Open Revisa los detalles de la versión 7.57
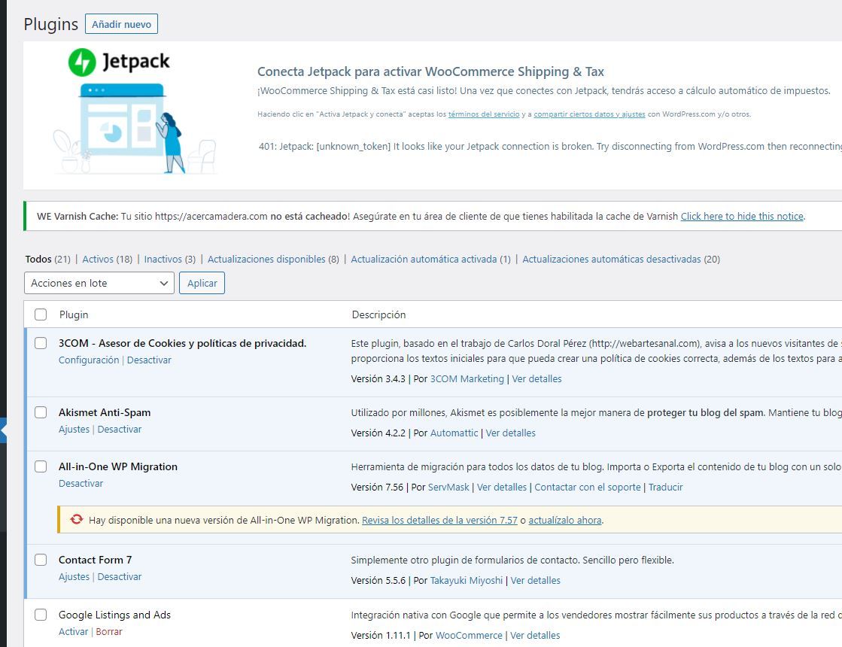The height and width of the screenshot is (647, 842). point(439,521)
